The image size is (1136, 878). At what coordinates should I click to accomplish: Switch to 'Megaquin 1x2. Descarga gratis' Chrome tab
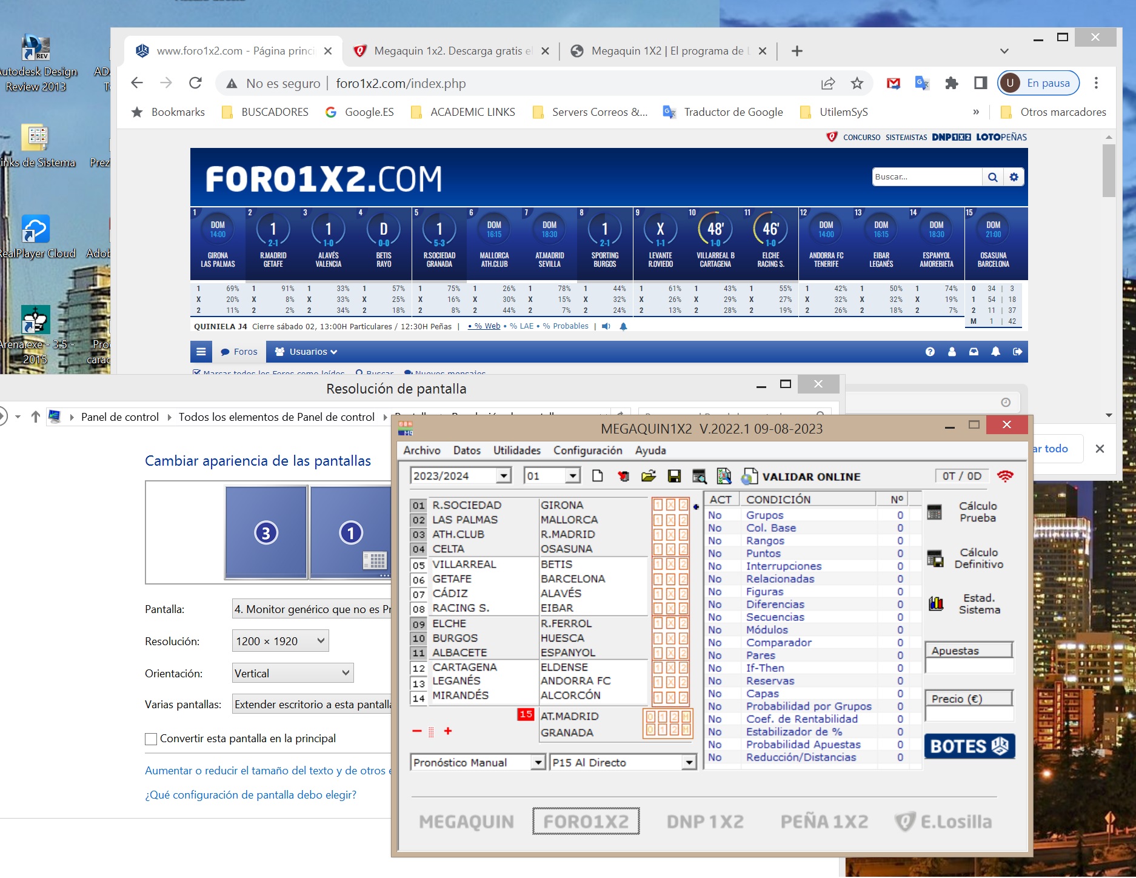pos(451,51)
